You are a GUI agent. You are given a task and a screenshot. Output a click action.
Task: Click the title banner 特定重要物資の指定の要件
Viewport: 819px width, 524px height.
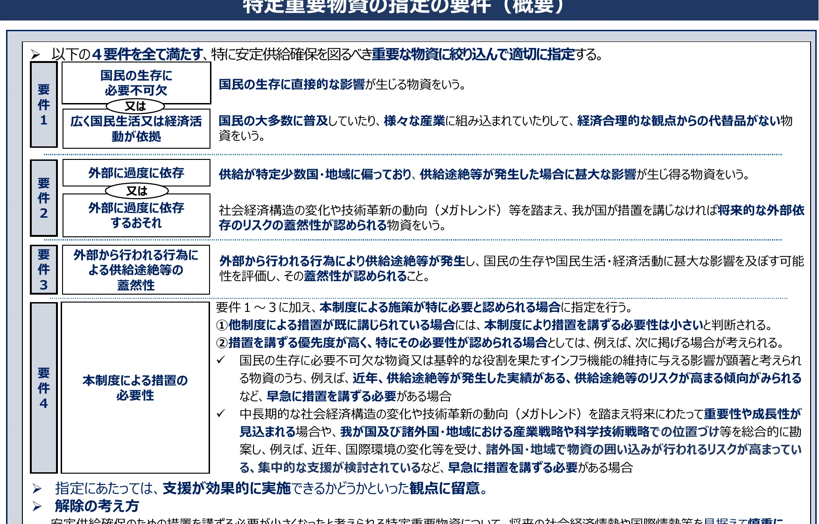(404, 7)
